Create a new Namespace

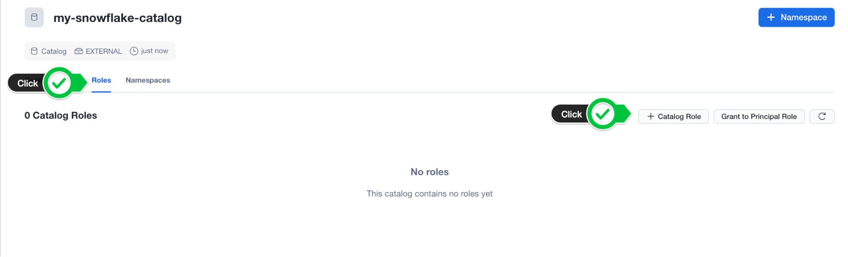tap(796, 17)
